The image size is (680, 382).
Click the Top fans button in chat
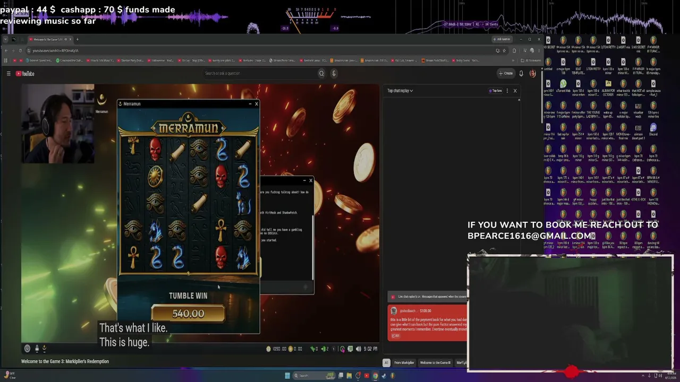[495, 91]
